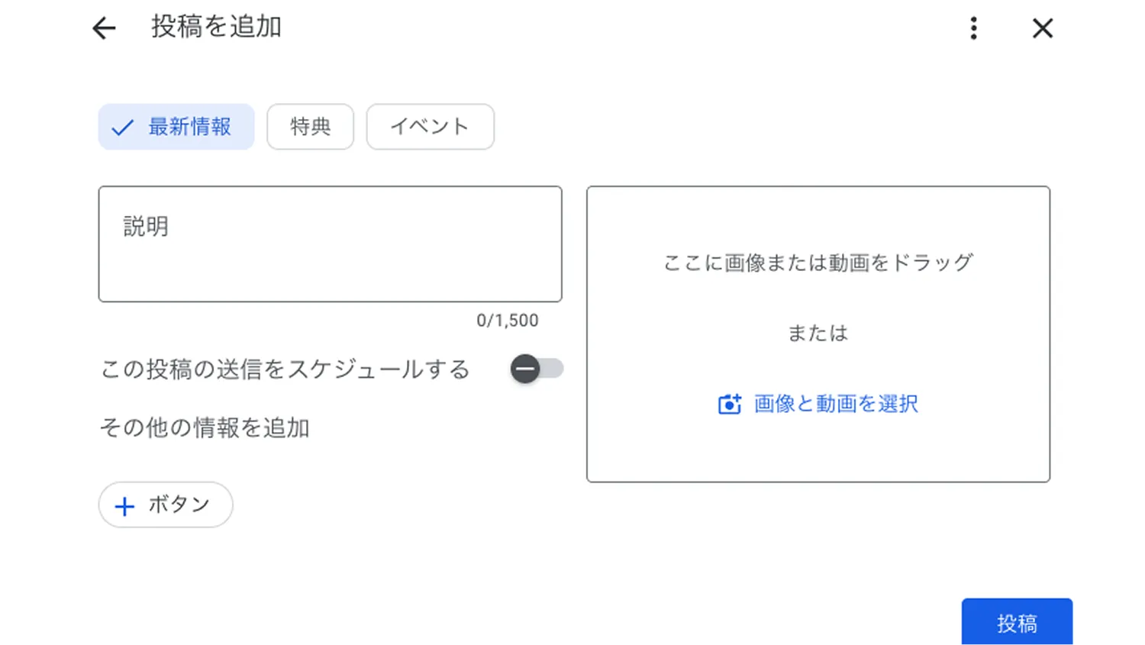The height and width of the screenshot is (645, 1145).
Task: Keep 最新情報 as the post type
Action: click(x=176, y=127)
